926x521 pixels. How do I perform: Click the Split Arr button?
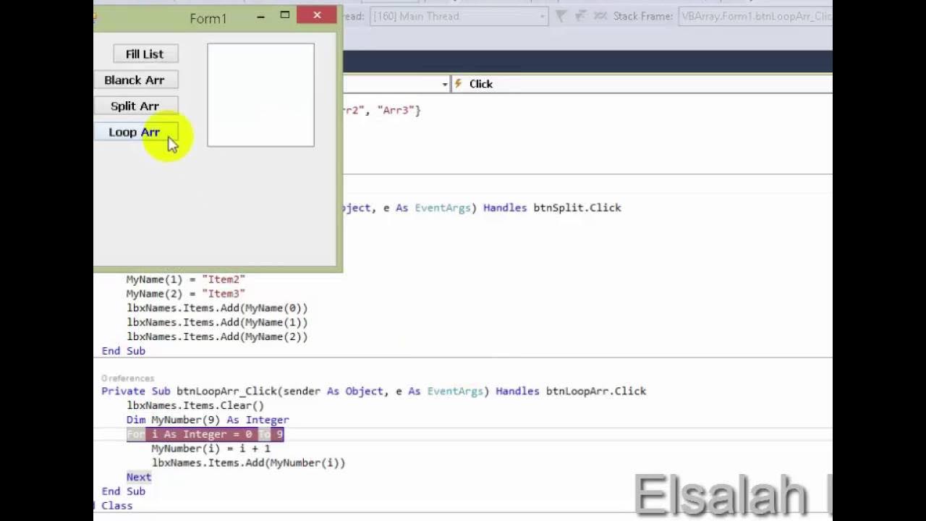pyautogui.click(x=135, y=106)
